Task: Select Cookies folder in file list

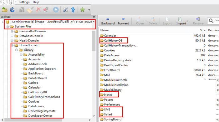Action: point(109,50)
